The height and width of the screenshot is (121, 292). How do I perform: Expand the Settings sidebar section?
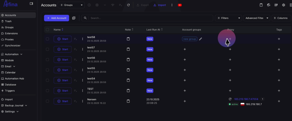point(17,112)
